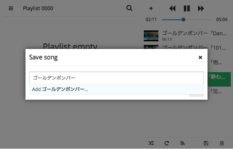
Task: Choose the 「泣... queue entry
Action: pos(217,91)
